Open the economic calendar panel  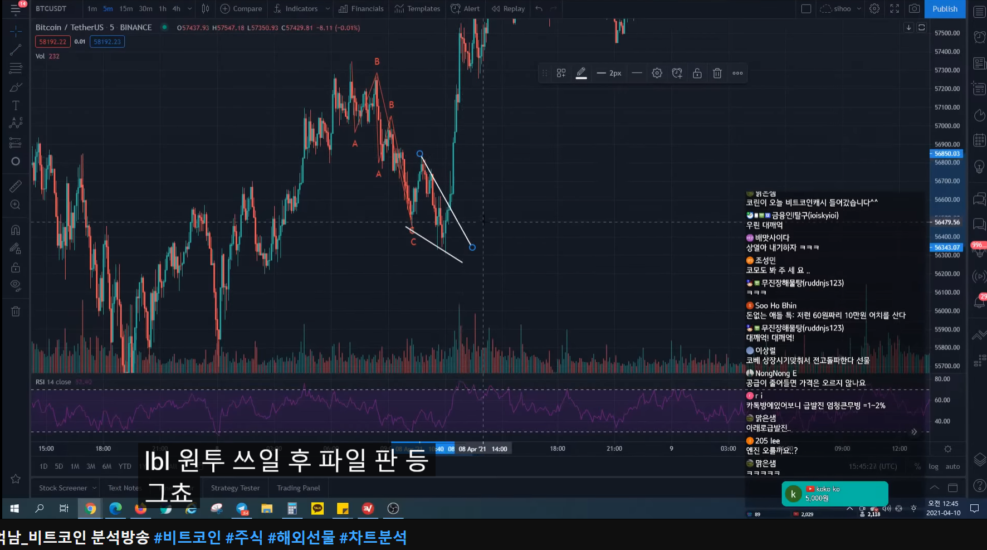(979, 140)
